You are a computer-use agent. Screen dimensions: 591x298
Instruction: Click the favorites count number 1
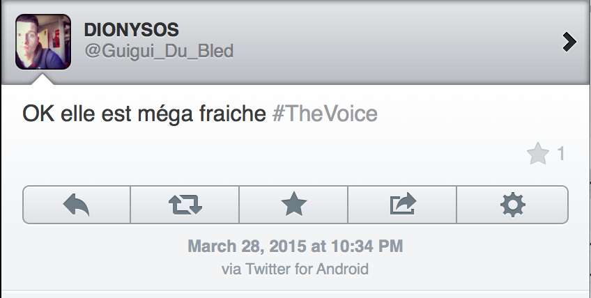561,155
